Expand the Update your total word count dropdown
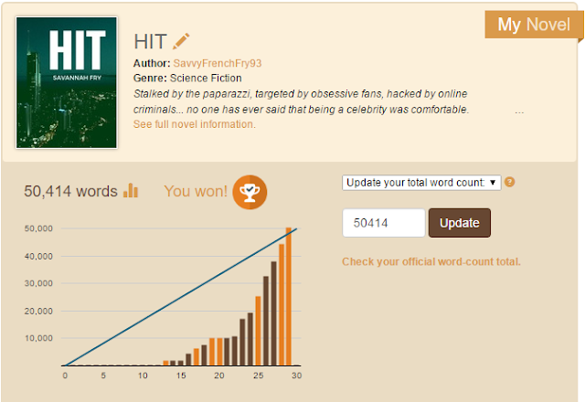This screenshot has width=585, height=402. [x=421, y=183]
